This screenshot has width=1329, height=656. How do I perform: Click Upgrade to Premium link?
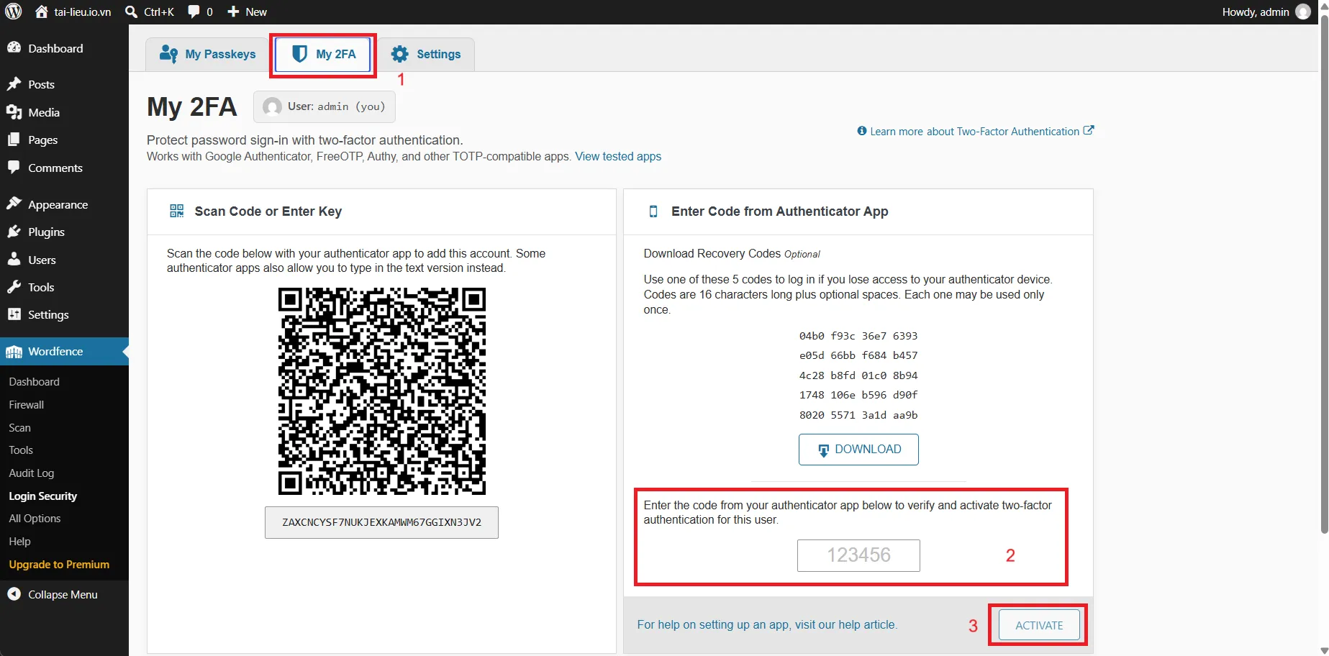point(59,564)
